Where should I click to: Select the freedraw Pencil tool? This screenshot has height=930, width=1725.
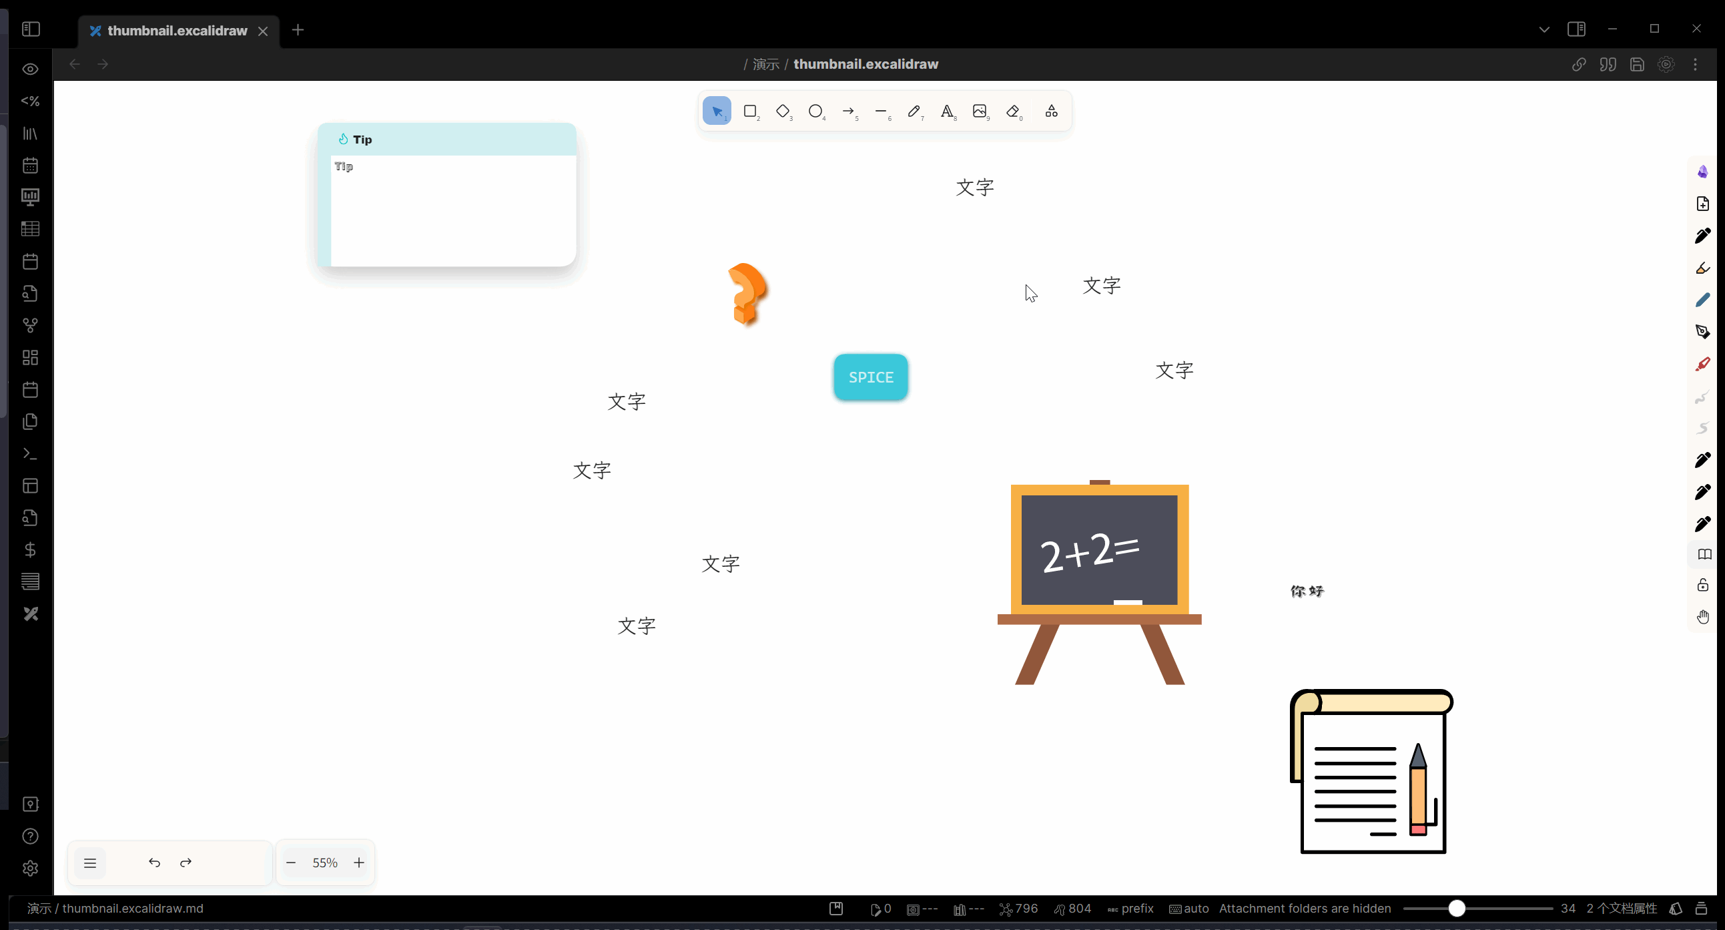click(914, 111)
